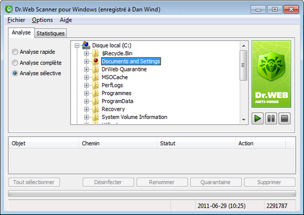Click the PerfLogs folder icon
Screen dimensions: 304x215
tap(96, 86)
